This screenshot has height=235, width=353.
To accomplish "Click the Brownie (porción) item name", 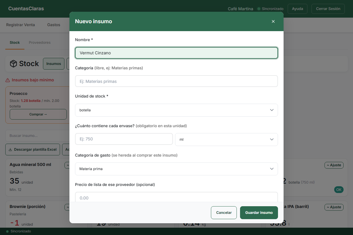I will pyautogui.click(x=27, y=207).
